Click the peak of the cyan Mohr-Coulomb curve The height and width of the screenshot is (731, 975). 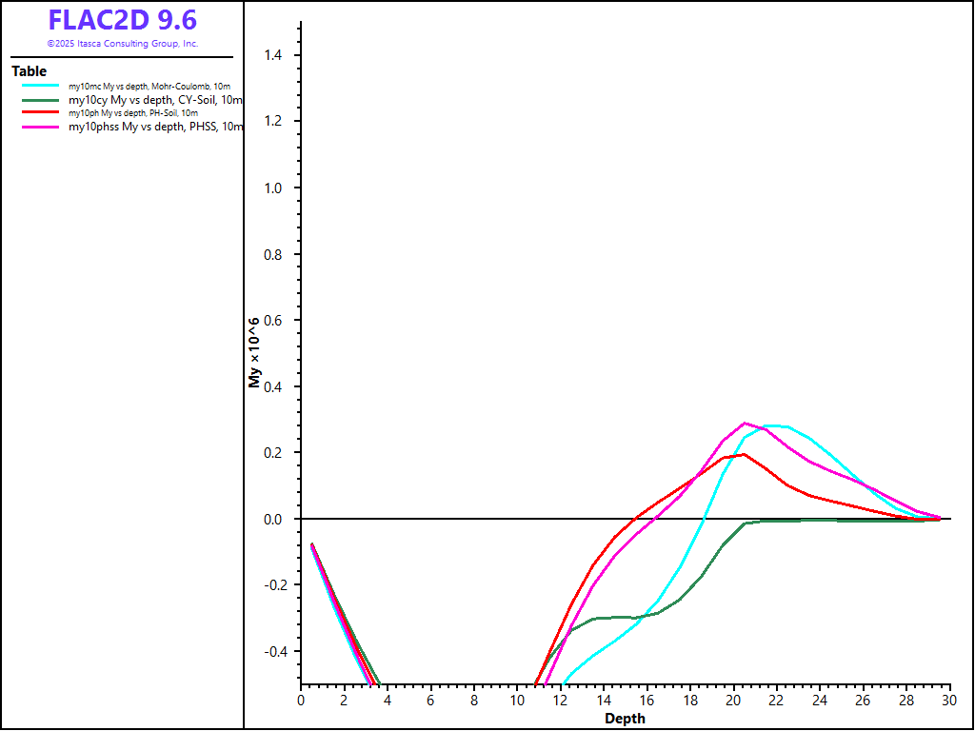(773, 425)
